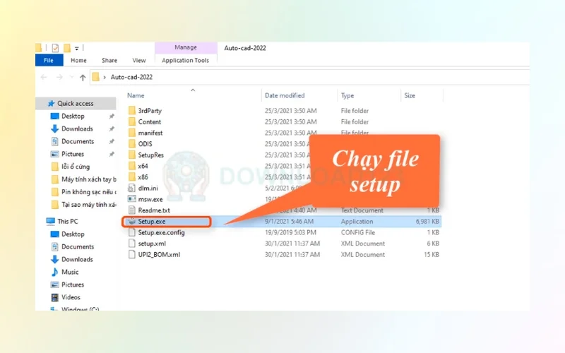Expand the recent locations dropdown arrow
The height and width of the screenshot is (353, 565).
71,77
